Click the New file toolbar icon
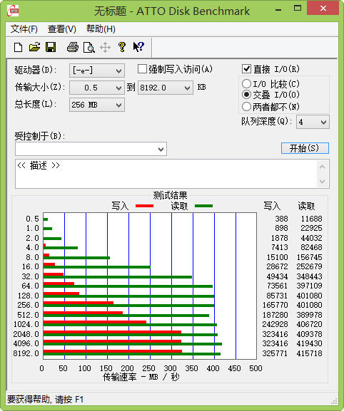The width and height of the screenshot is (344, 411). [x=18, y=48]
